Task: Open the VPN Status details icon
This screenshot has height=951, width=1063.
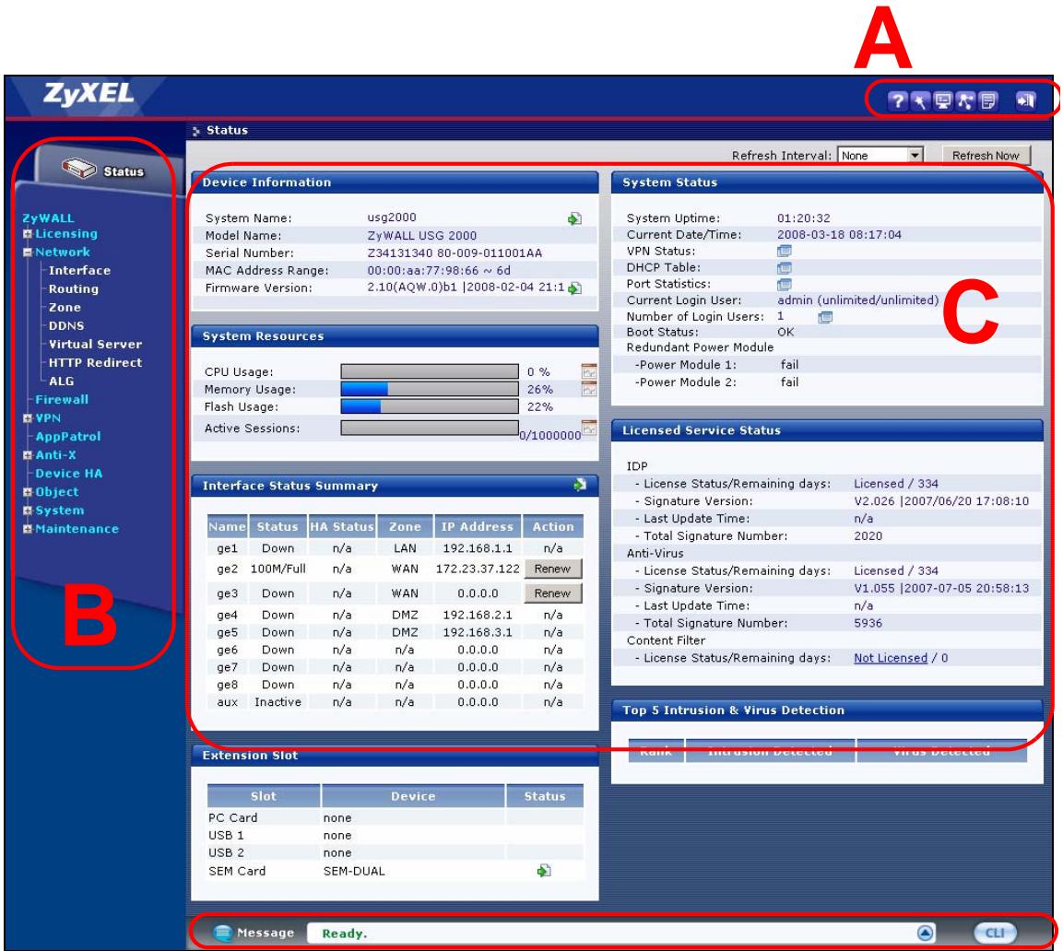Action: (785, 251)
